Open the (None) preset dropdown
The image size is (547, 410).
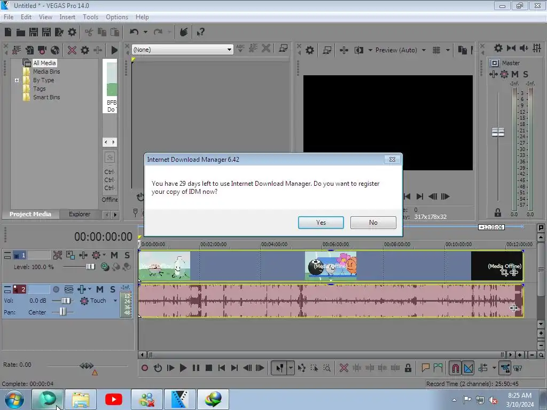click(229, 50)
